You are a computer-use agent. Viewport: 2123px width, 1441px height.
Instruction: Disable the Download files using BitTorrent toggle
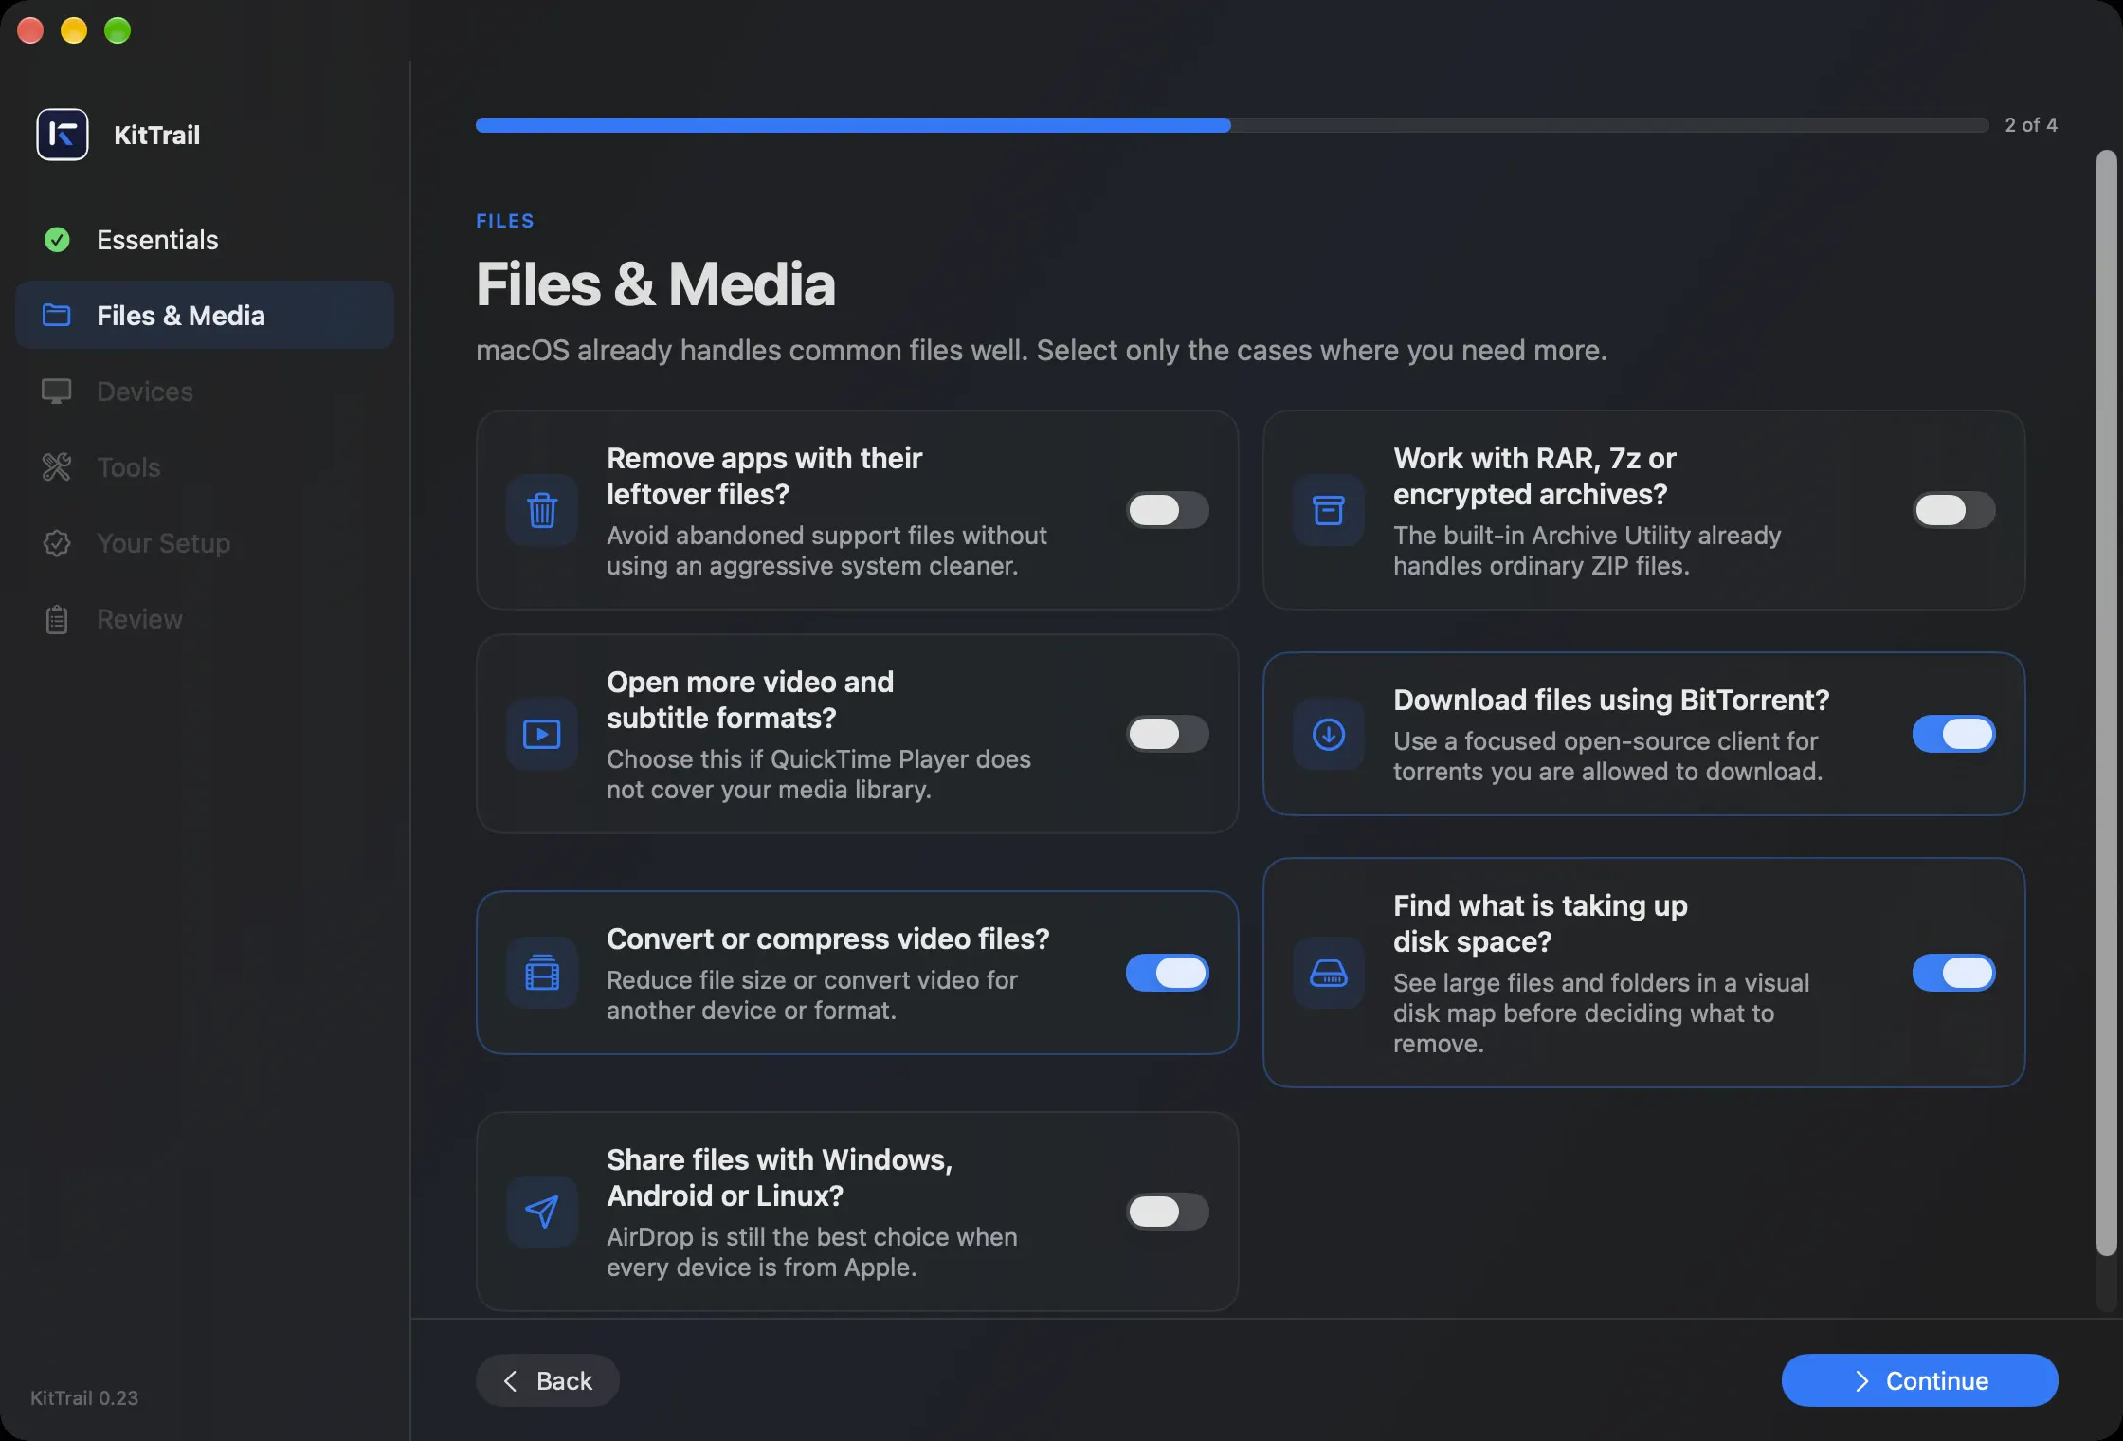point(1954,734)
